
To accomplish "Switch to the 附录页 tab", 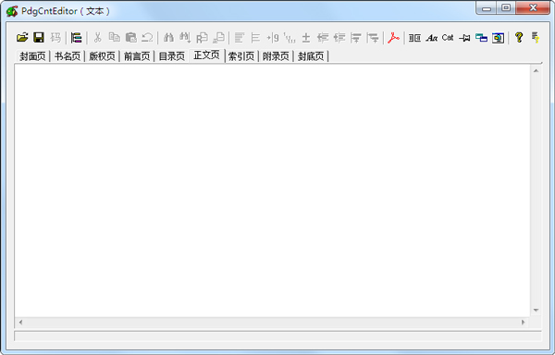I will pyautogui.click(x=276, y=56).
